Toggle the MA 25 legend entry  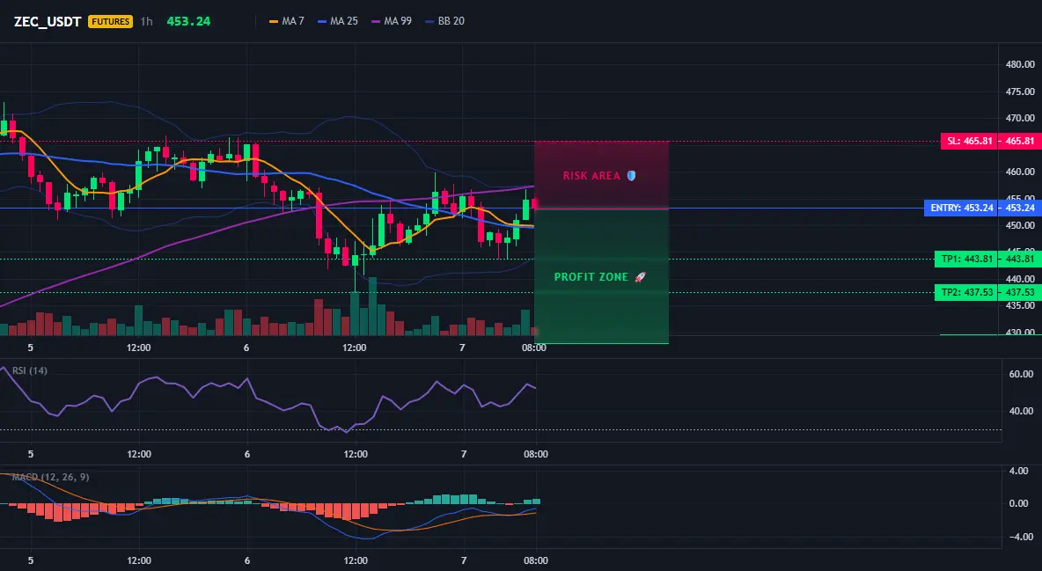click(338, 21)
